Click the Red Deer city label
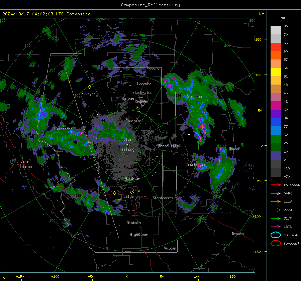 pyautogui.click(x=142, y=101)
